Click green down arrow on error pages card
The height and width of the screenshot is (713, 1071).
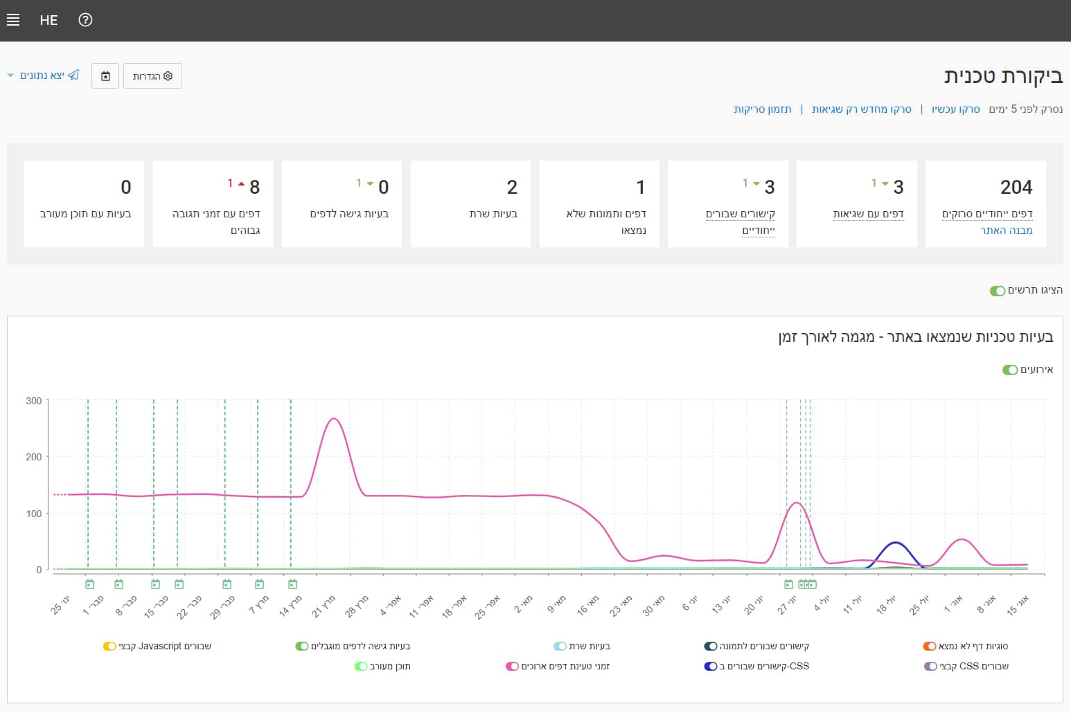885,184
